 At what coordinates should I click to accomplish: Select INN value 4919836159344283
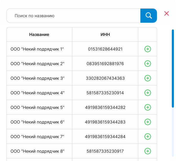[105, 122]
